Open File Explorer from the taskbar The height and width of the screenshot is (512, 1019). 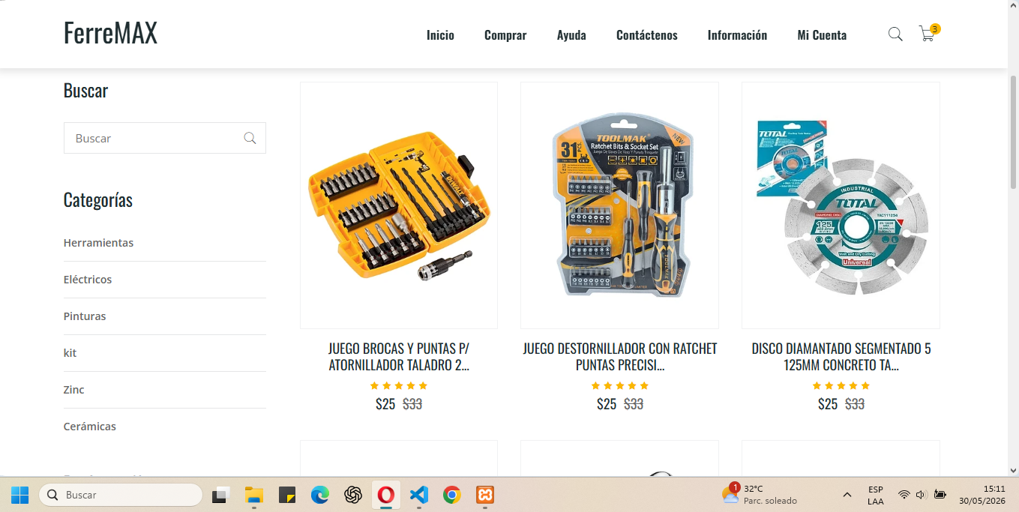(x=254, y=495)
